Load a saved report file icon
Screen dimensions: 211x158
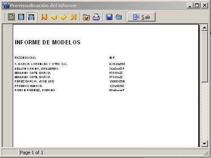pyautogui.click(x=119, y=17)
